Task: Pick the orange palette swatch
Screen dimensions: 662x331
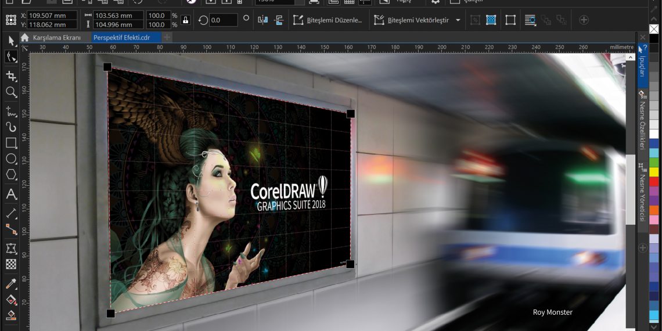Action: point(654,210)
